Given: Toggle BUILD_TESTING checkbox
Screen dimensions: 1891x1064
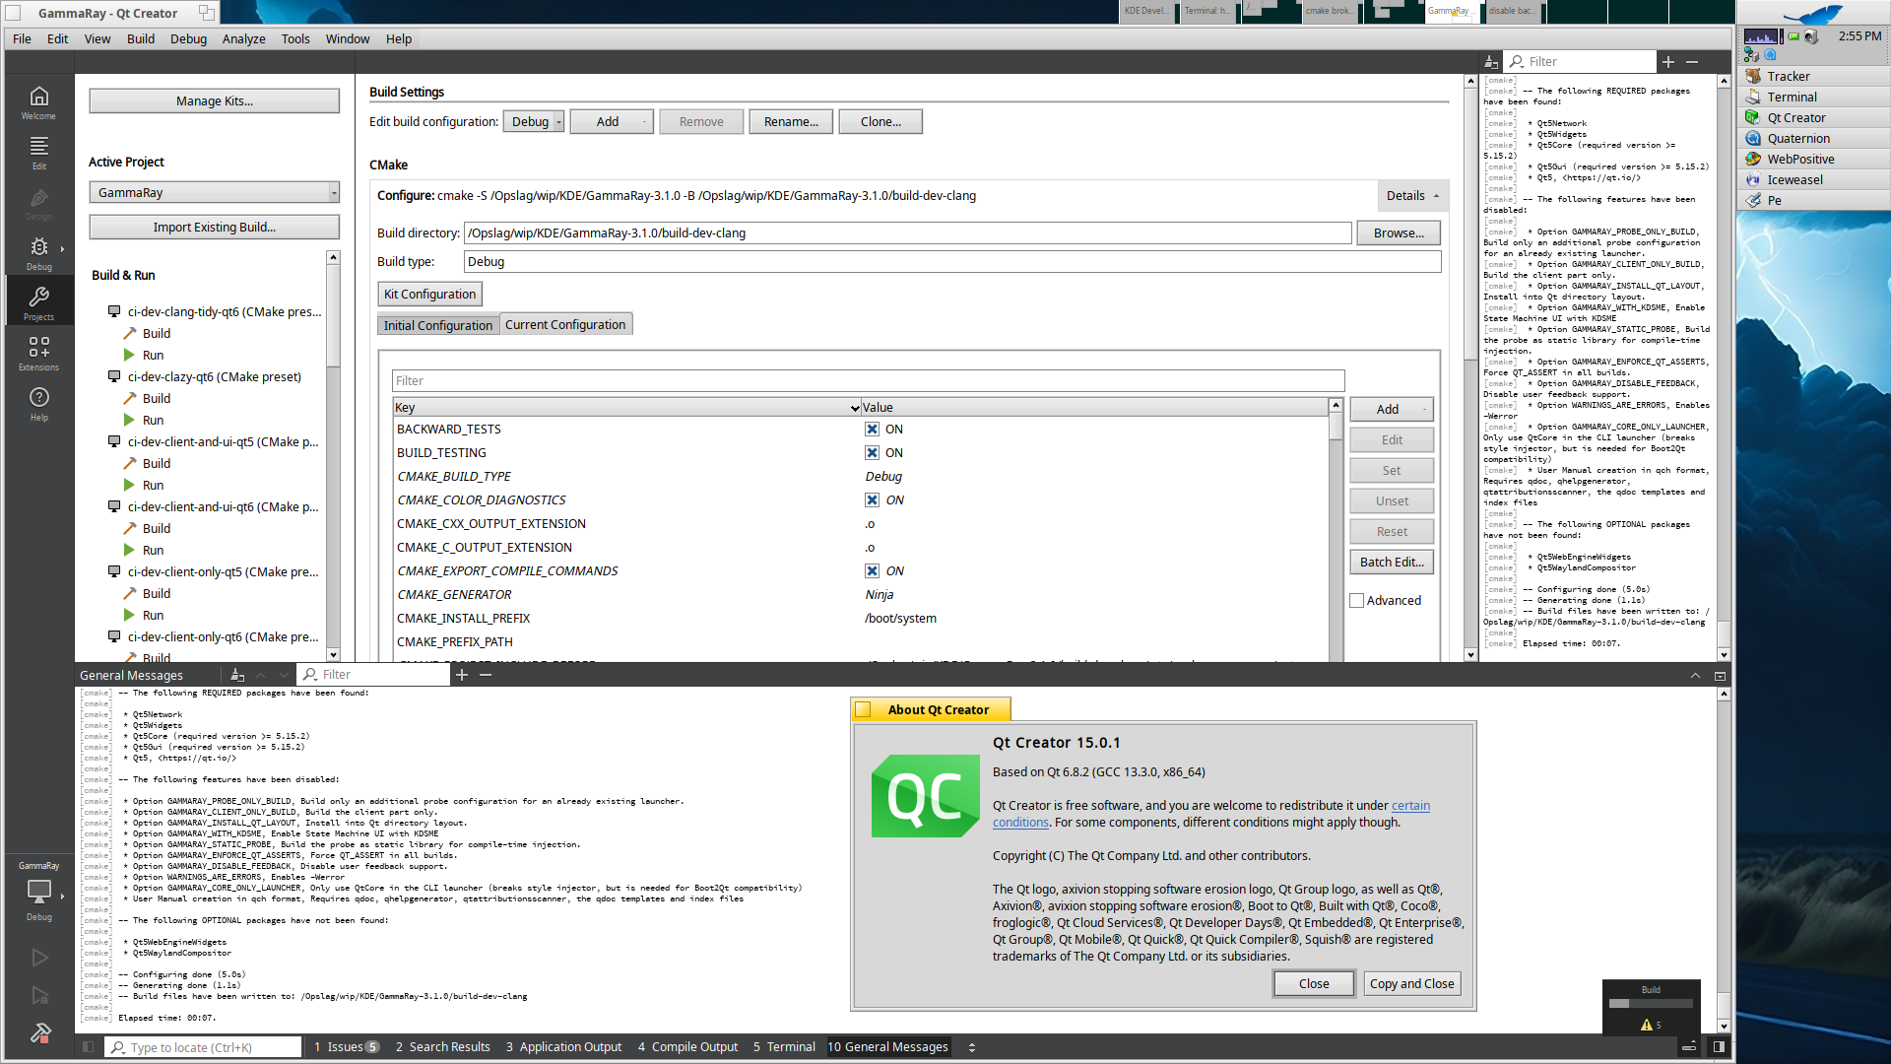Looking at the screenshot, I should click(x=872, y=453).
